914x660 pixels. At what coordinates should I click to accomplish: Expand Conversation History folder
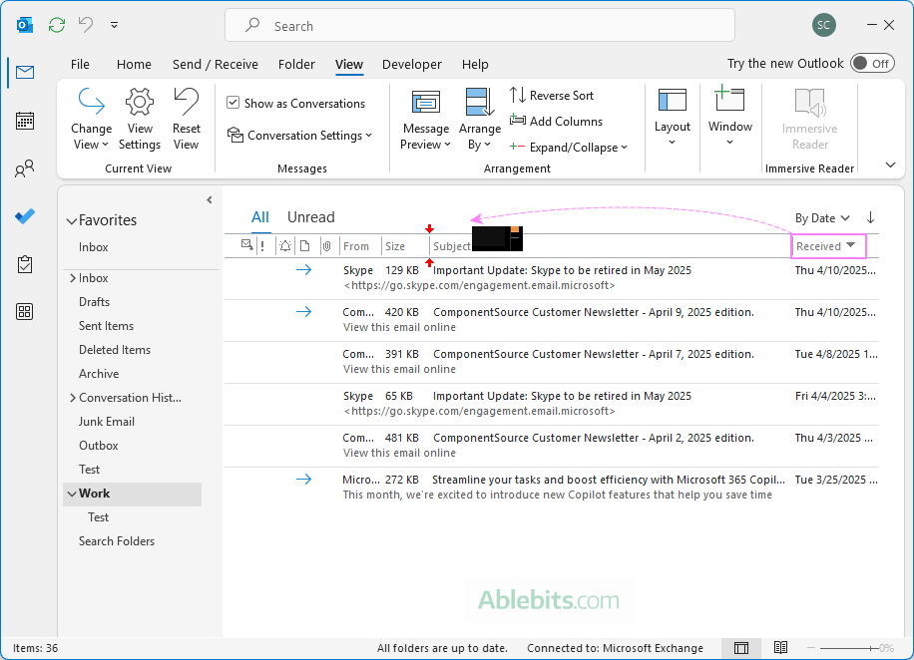pos(73,397)
